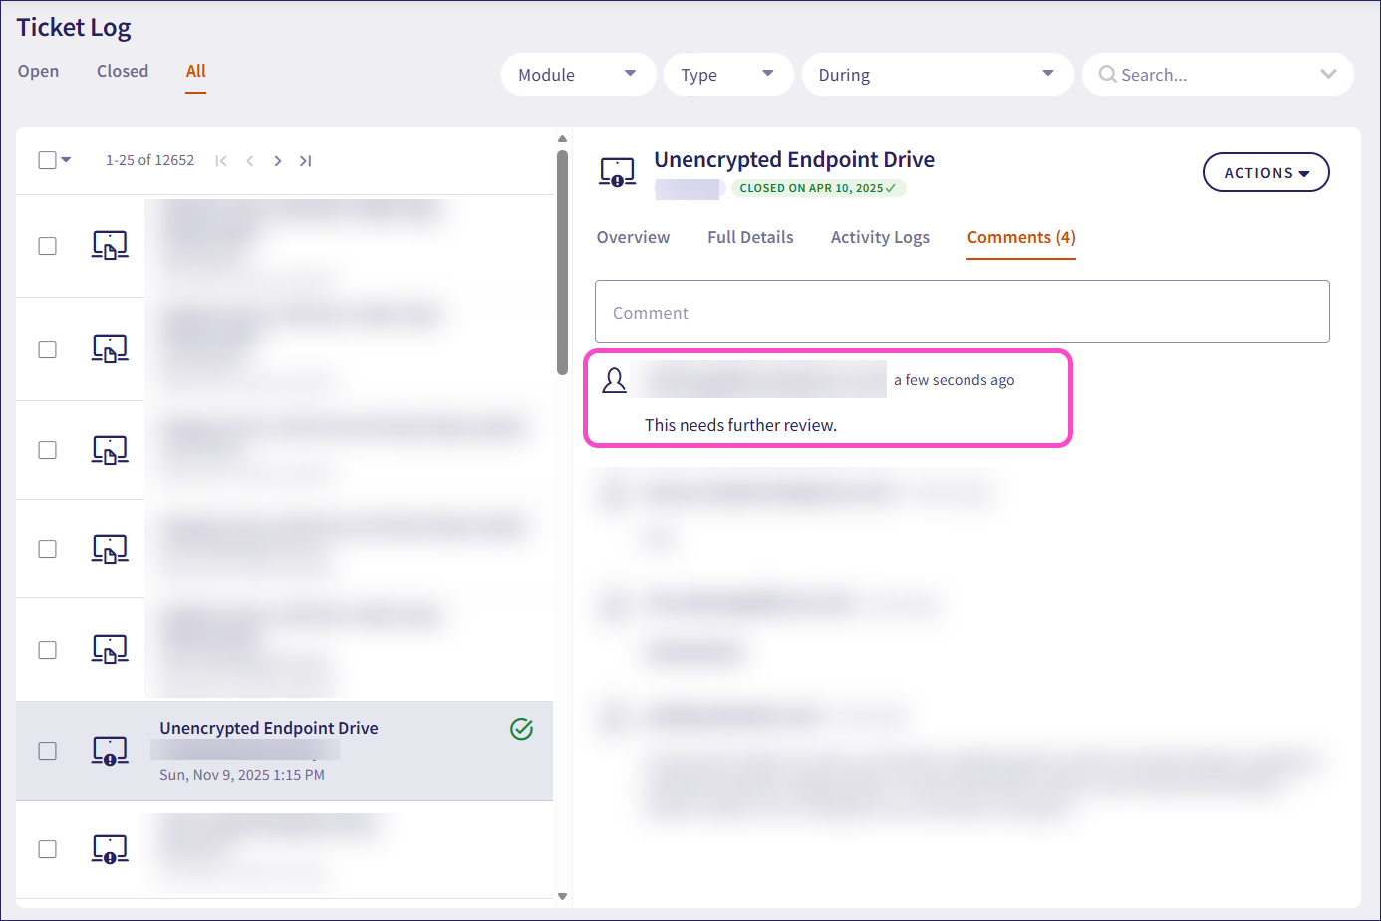Open the Module filter dropdown
Image resolution: width=1381 pixels, height=921 pixels.
[x=578, y=75]
